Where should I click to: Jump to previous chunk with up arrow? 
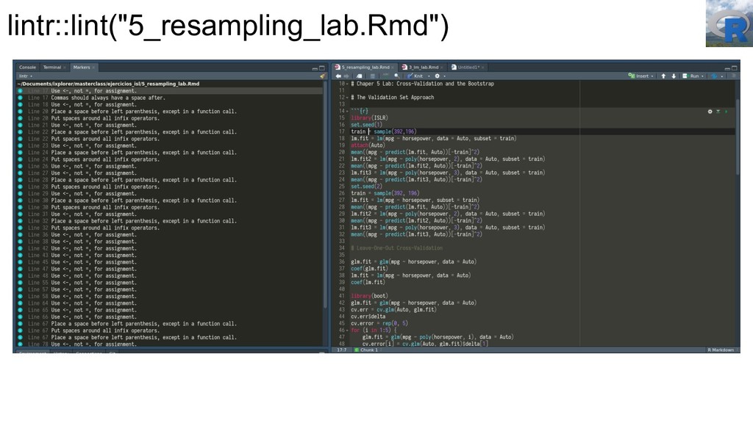click(x=663, y=76)
